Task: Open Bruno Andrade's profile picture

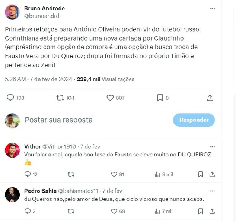Action: [x=12, y=12]
